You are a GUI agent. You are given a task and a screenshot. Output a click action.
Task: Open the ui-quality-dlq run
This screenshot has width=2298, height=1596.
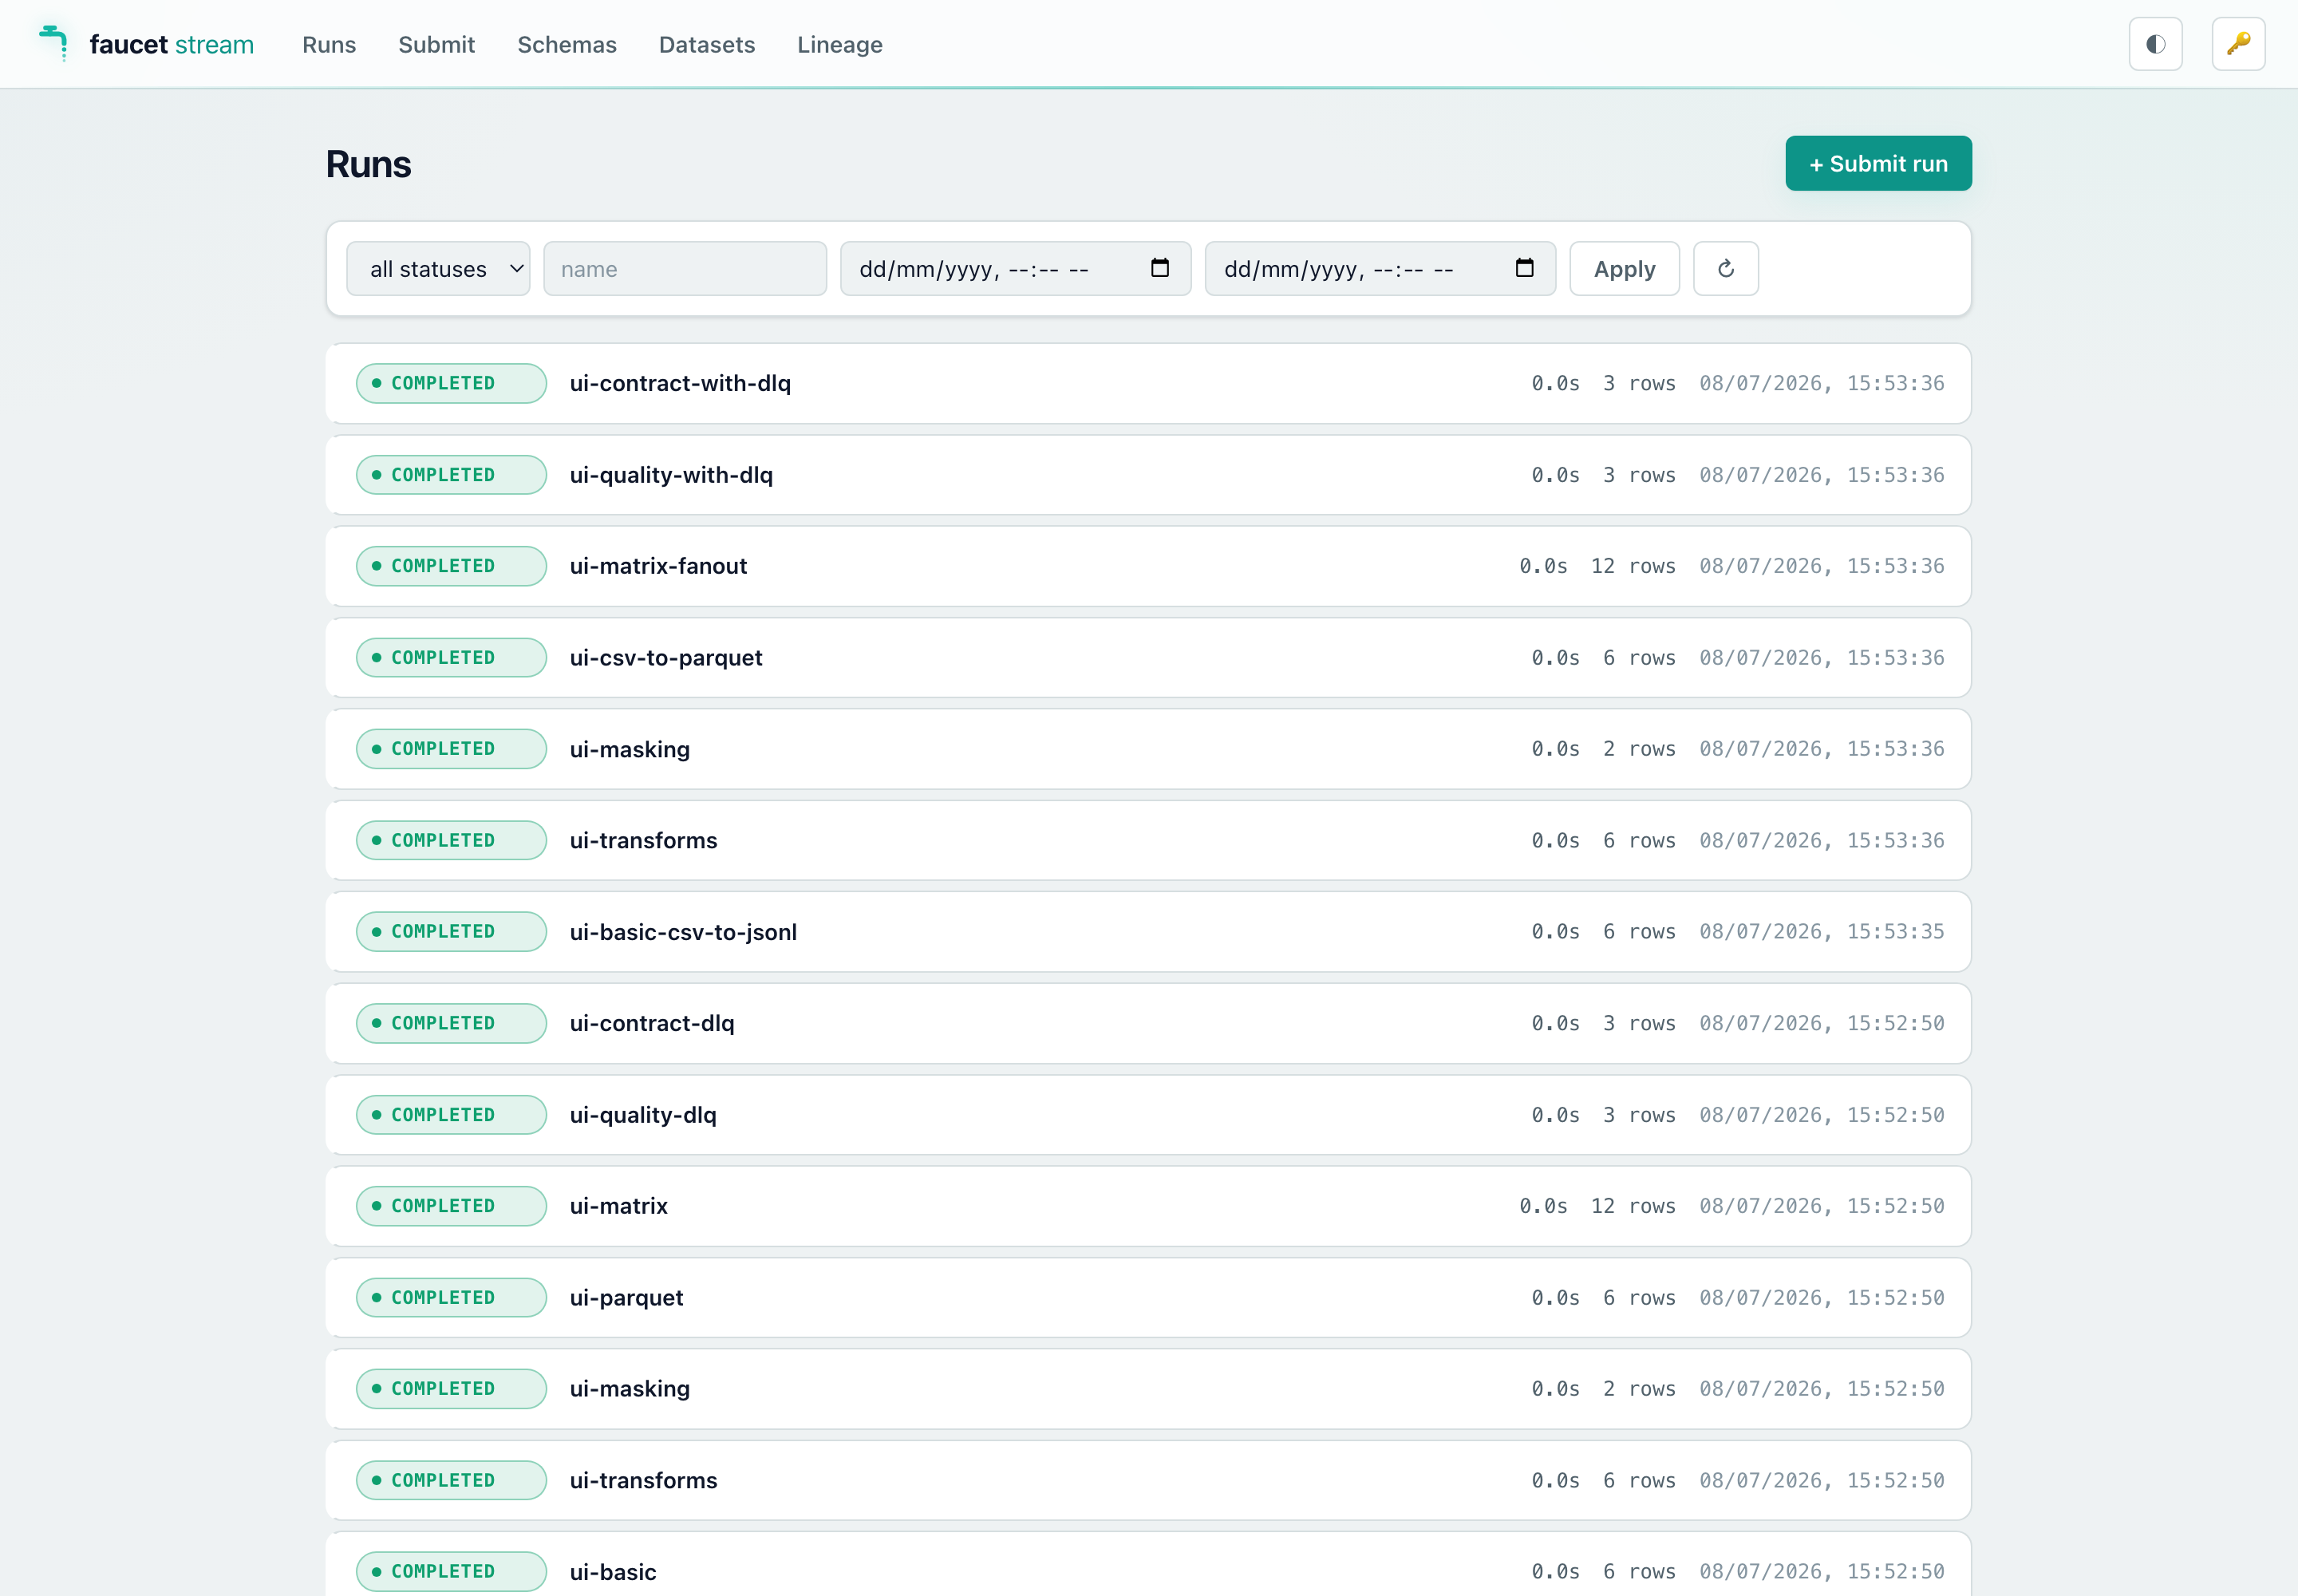pyautogui.click(x=1148, y=1115)
